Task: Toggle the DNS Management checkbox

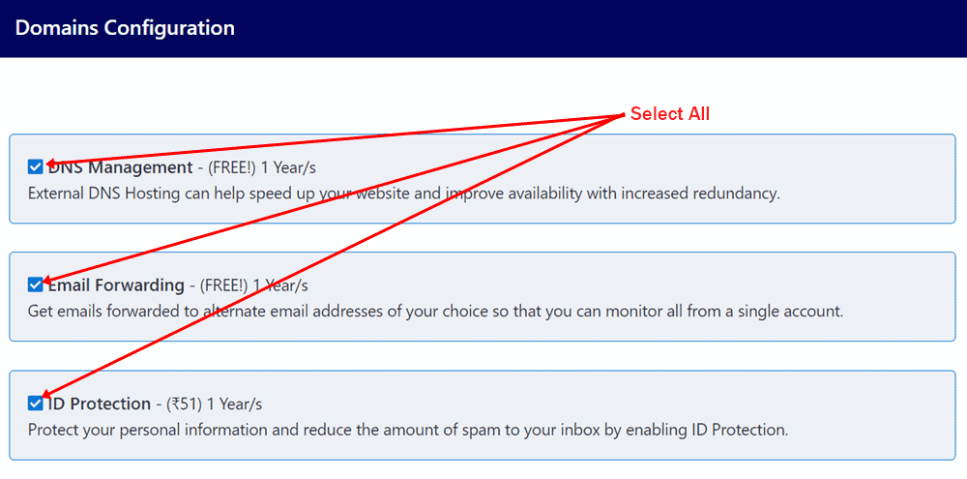Action: 36,166
